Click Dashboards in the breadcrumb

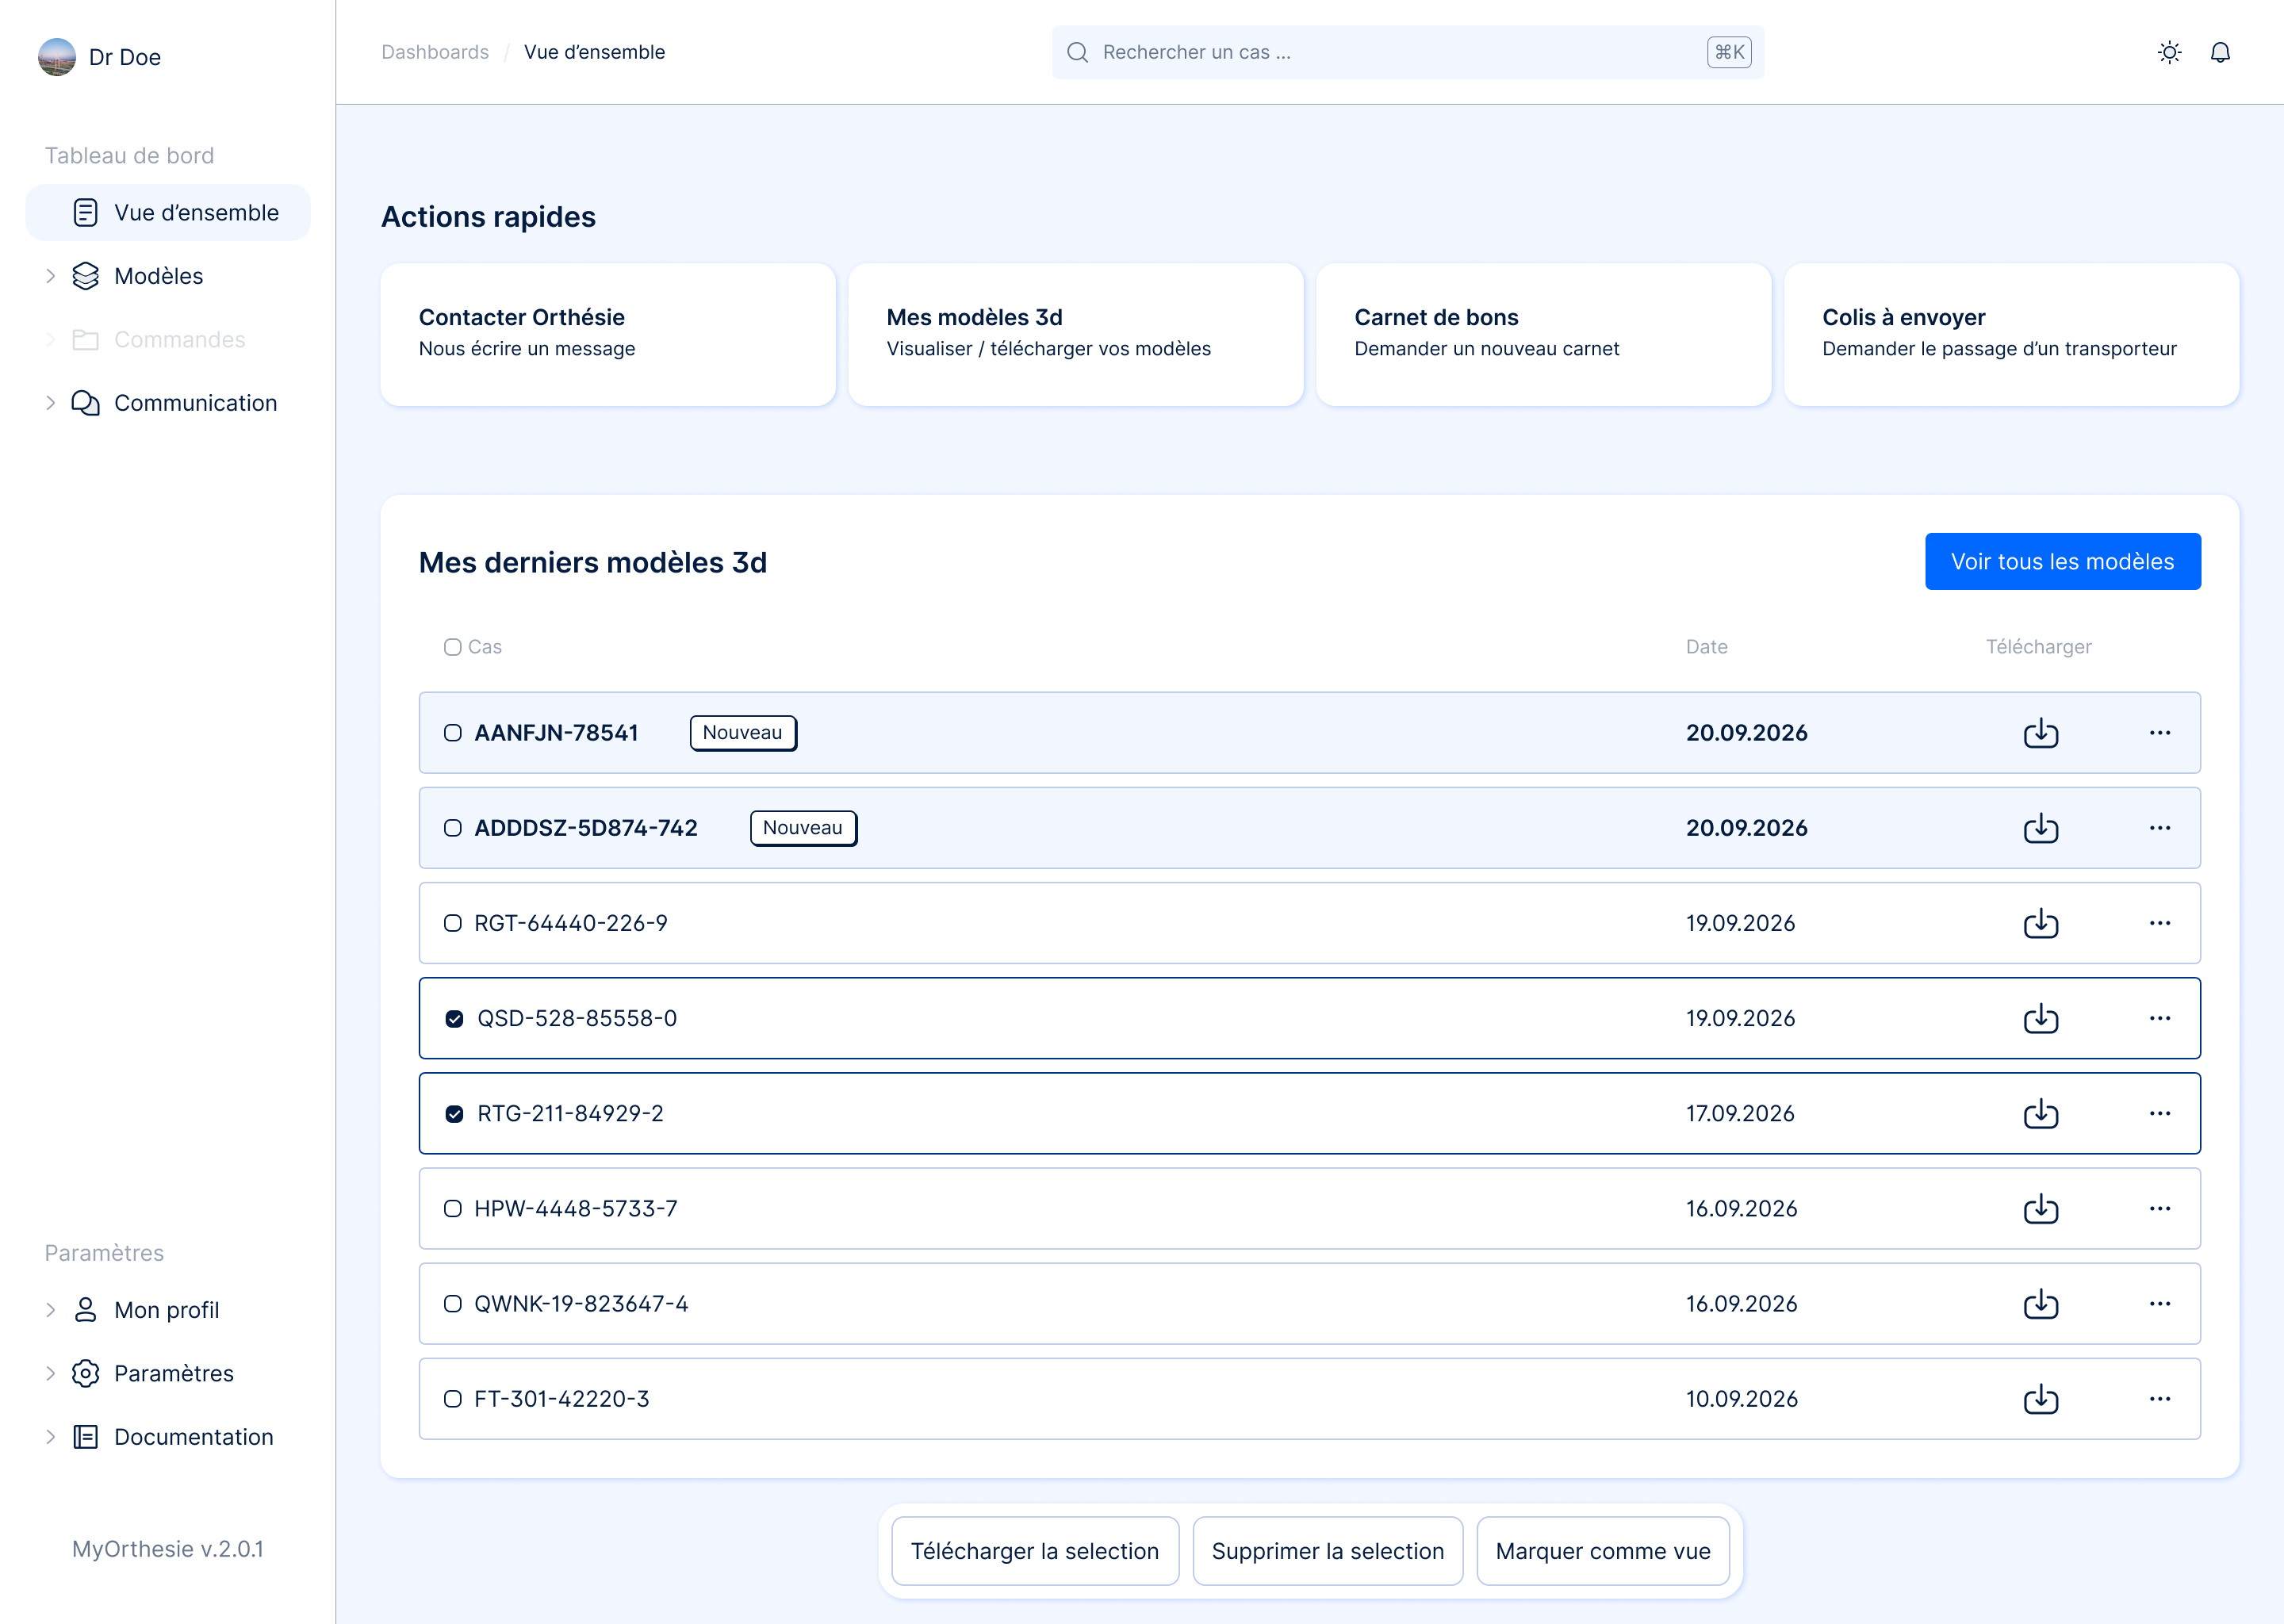pos(434,52)
